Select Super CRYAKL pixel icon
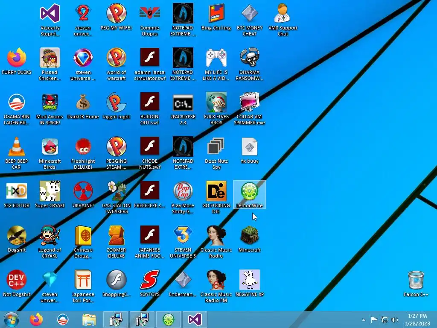 50,194
